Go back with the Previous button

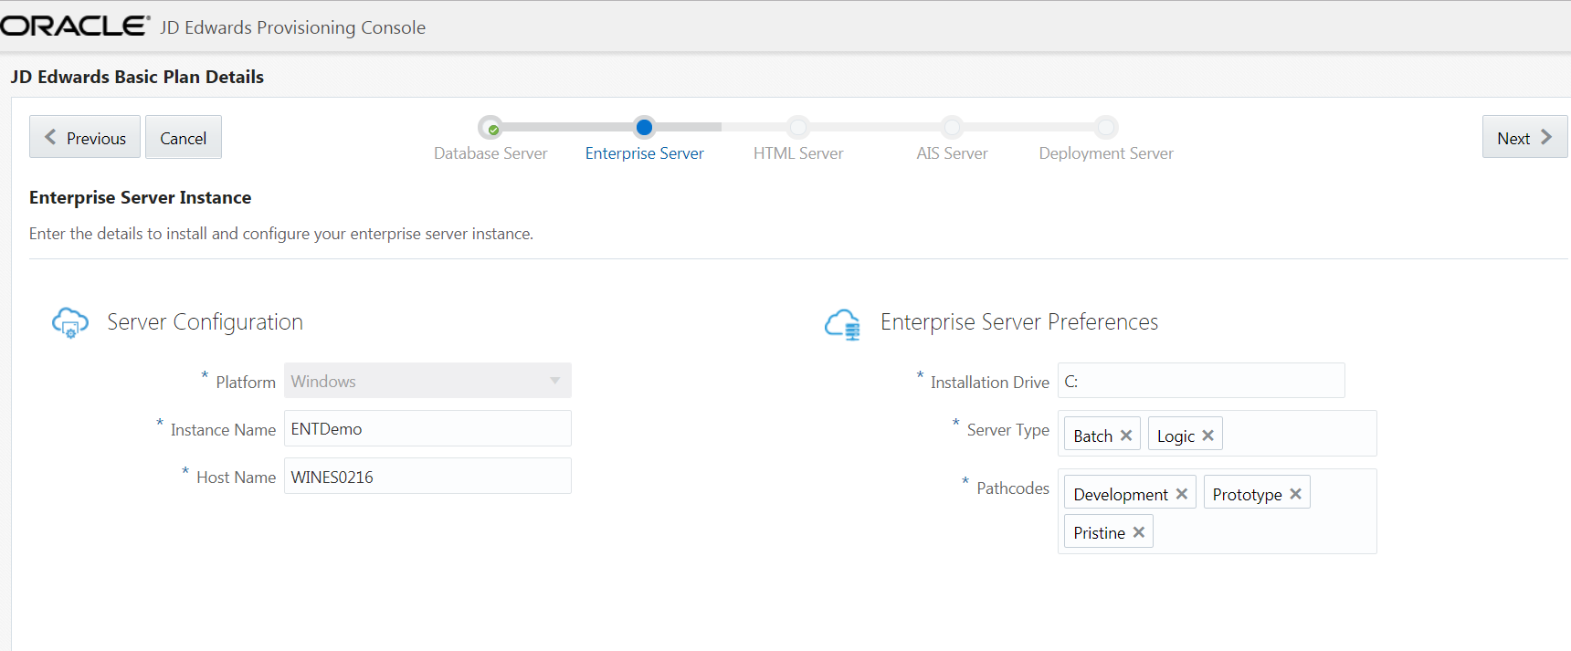85,137
